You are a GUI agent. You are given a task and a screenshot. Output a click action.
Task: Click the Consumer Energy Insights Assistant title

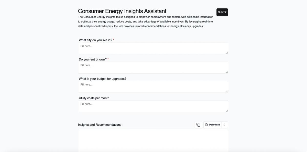pyautogui.click(x=122, y=11)
